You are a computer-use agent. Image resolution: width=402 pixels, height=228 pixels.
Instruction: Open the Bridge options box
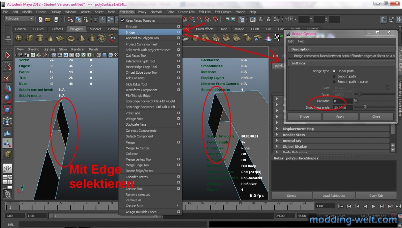tap(178, 32)
